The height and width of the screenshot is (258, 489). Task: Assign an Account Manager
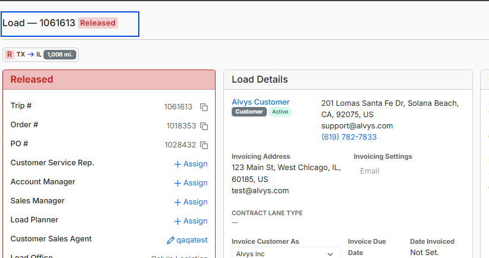pyautogui.click(x=191, y=183)
